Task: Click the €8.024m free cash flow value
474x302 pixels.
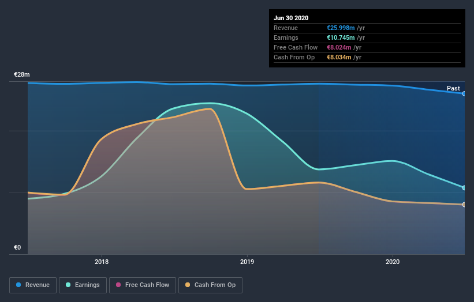Action: click(x=339, y=47)
